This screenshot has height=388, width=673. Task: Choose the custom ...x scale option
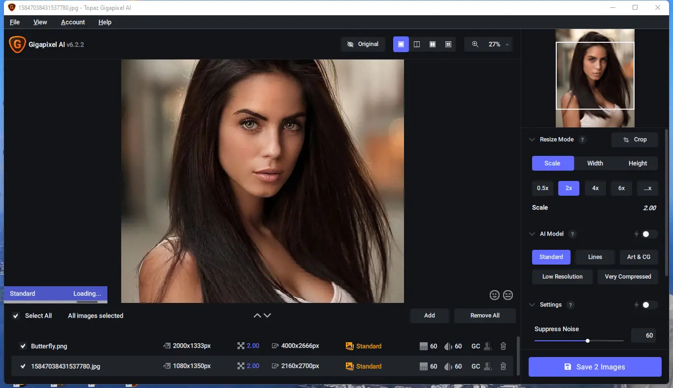coord(647,188)
